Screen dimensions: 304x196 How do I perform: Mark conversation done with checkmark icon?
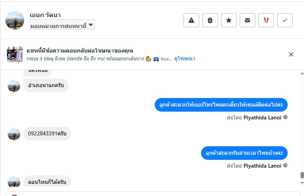point(285,21)
